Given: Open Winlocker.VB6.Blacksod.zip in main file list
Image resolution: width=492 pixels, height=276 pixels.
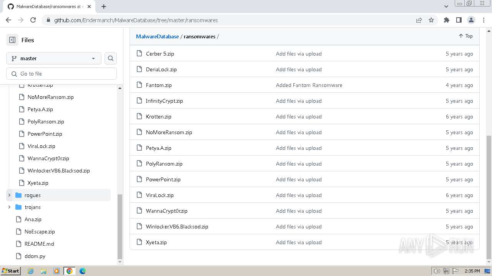Looking at the screenshot, I should click(x=177, y=227).
